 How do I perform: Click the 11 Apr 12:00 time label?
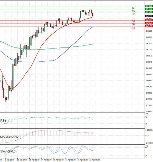coord(34,160)
